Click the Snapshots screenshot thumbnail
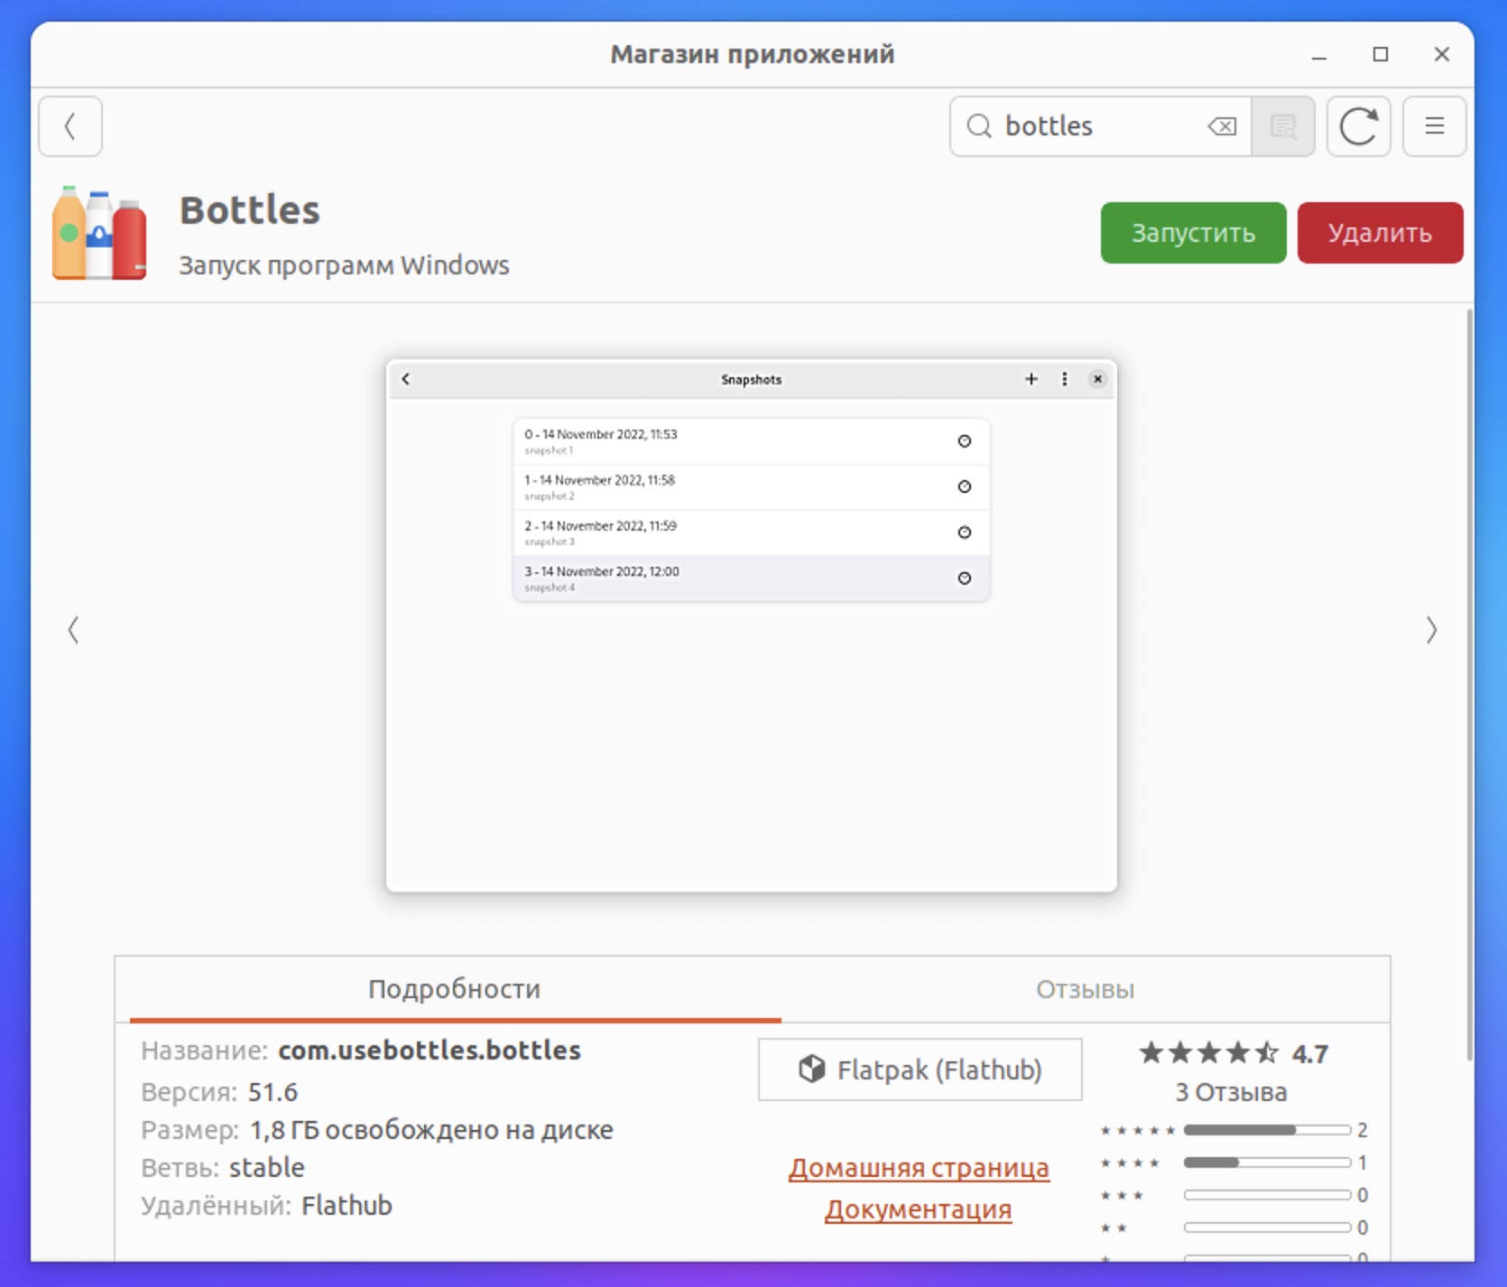 tap(751, 626)
